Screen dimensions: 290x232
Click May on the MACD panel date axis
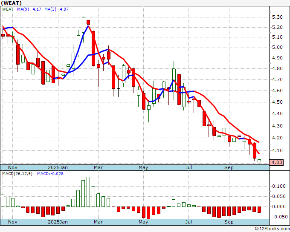[x=143, y=222]
